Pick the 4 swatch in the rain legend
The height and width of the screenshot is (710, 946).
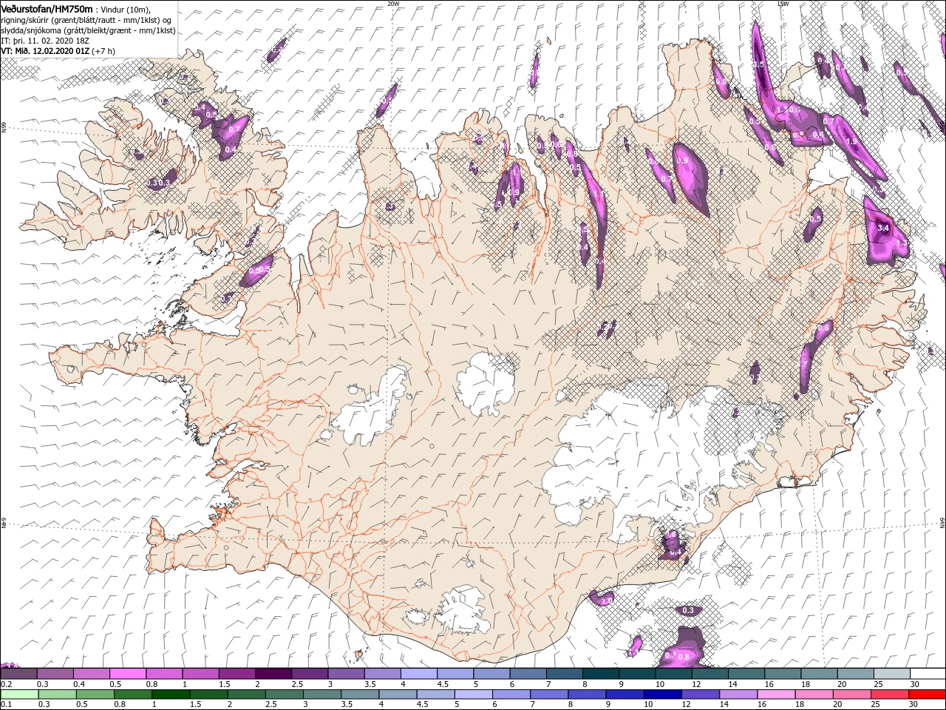pos(398,694)
